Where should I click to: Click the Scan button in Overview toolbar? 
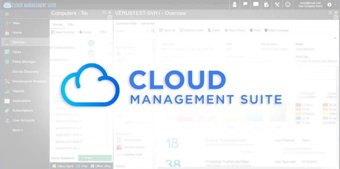(255, 30)
